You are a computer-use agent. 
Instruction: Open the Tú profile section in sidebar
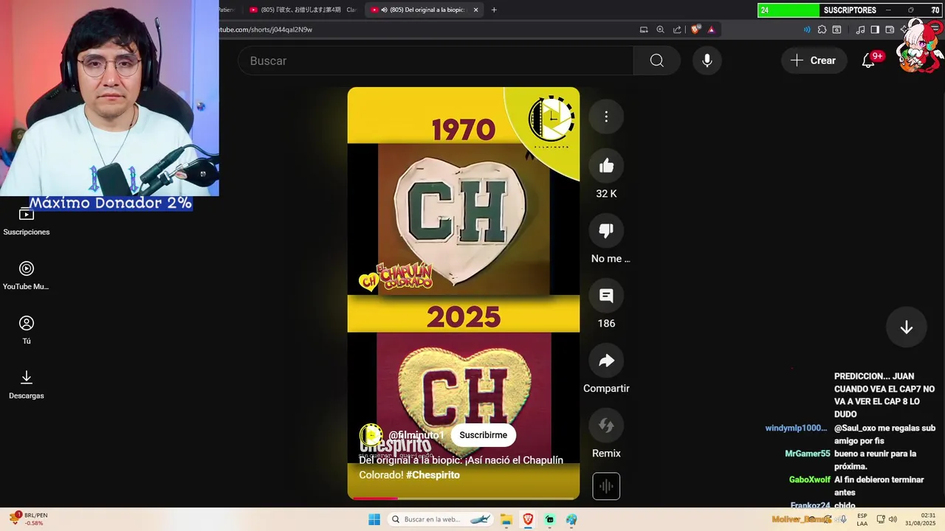[x=27, y=330]
